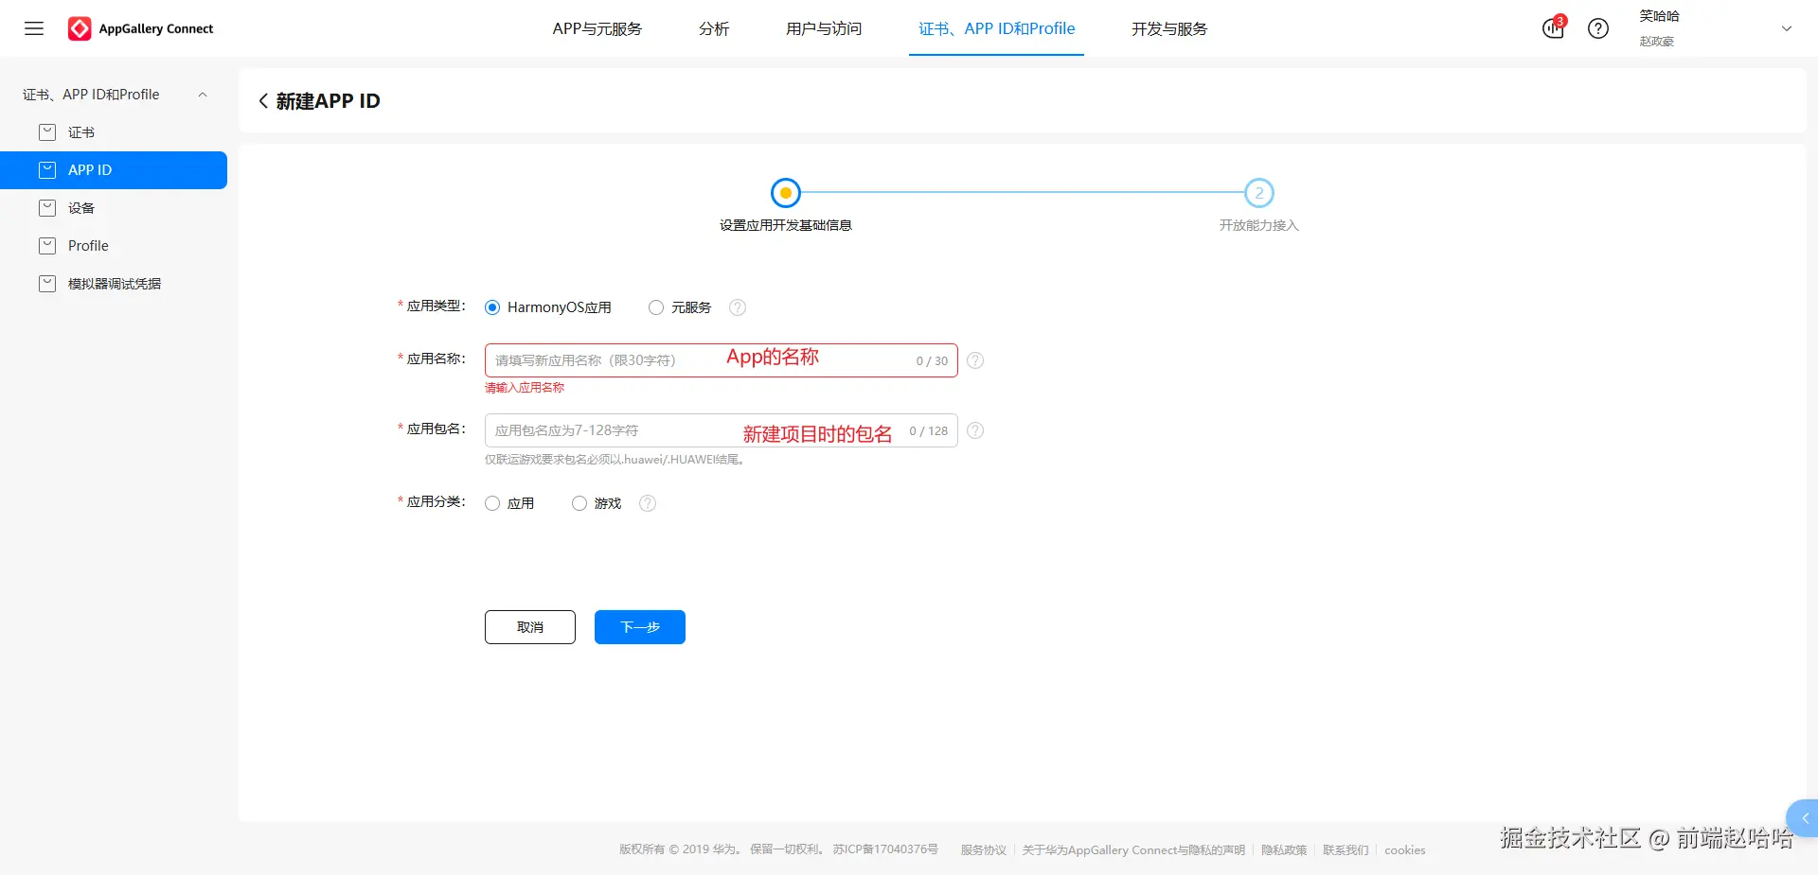
Task: Select the HarmonyOS应用 radio button
Action: [x=492, y=307]
